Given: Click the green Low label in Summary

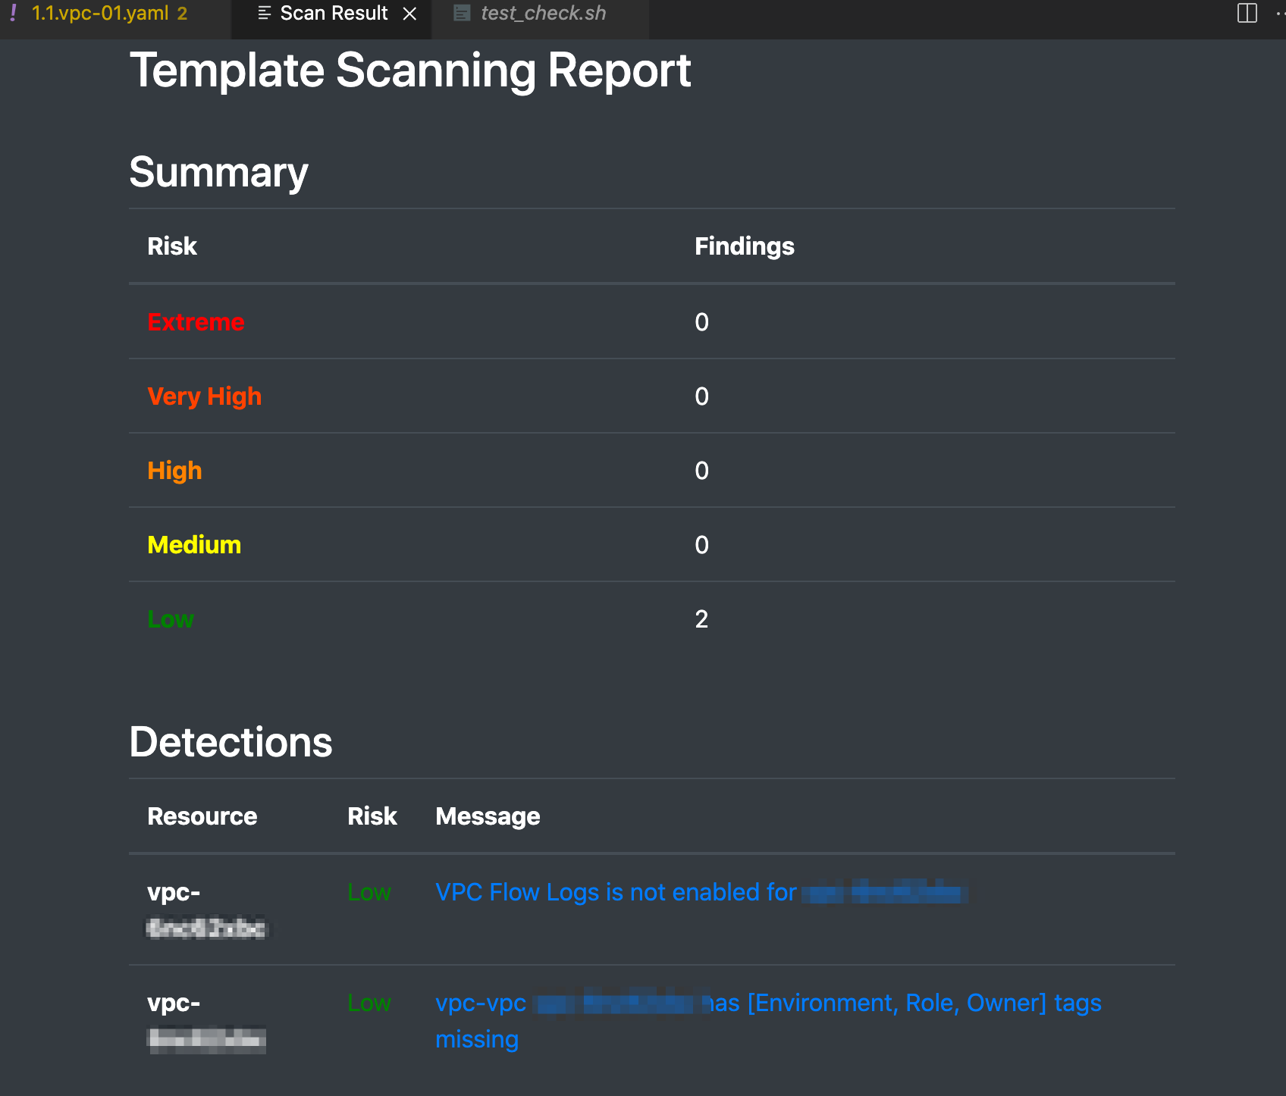Looking at the screenshot, I should point(171,619).
